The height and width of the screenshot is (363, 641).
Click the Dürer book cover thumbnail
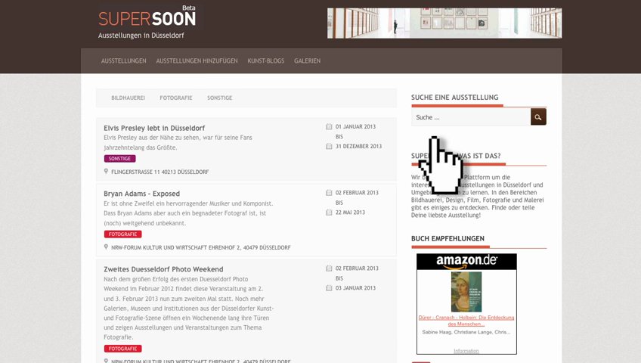466,292
